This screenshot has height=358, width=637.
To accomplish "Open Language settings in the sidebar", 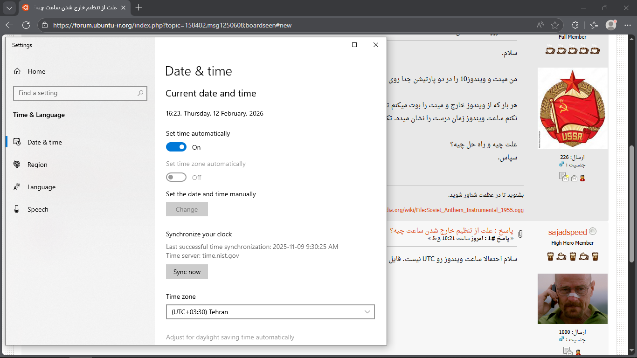I will pyautogui.click(x=41, y=187).
